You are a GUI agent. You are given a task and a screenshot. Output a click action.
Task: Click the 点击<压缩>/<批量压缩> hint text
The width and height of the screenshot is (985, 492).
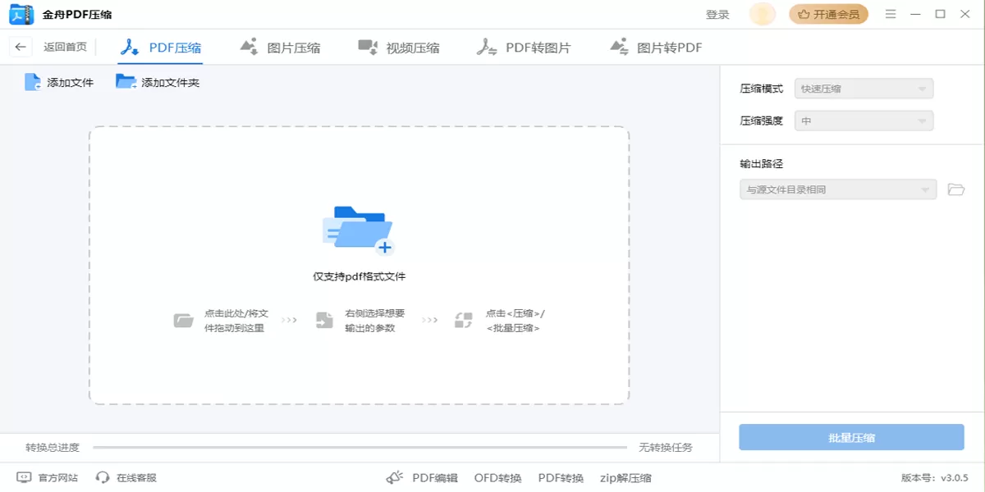click(x=515, y=321)
